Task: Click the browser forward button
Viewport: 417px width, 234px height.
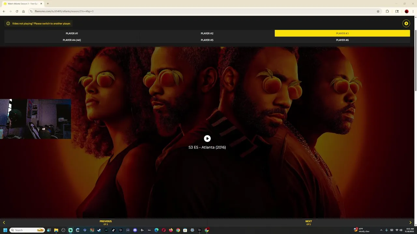Action: (10, 11)
